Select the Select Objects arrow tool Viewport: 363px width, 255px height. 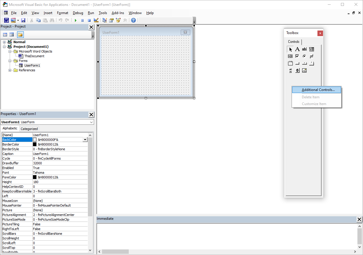tap(290, 49)
